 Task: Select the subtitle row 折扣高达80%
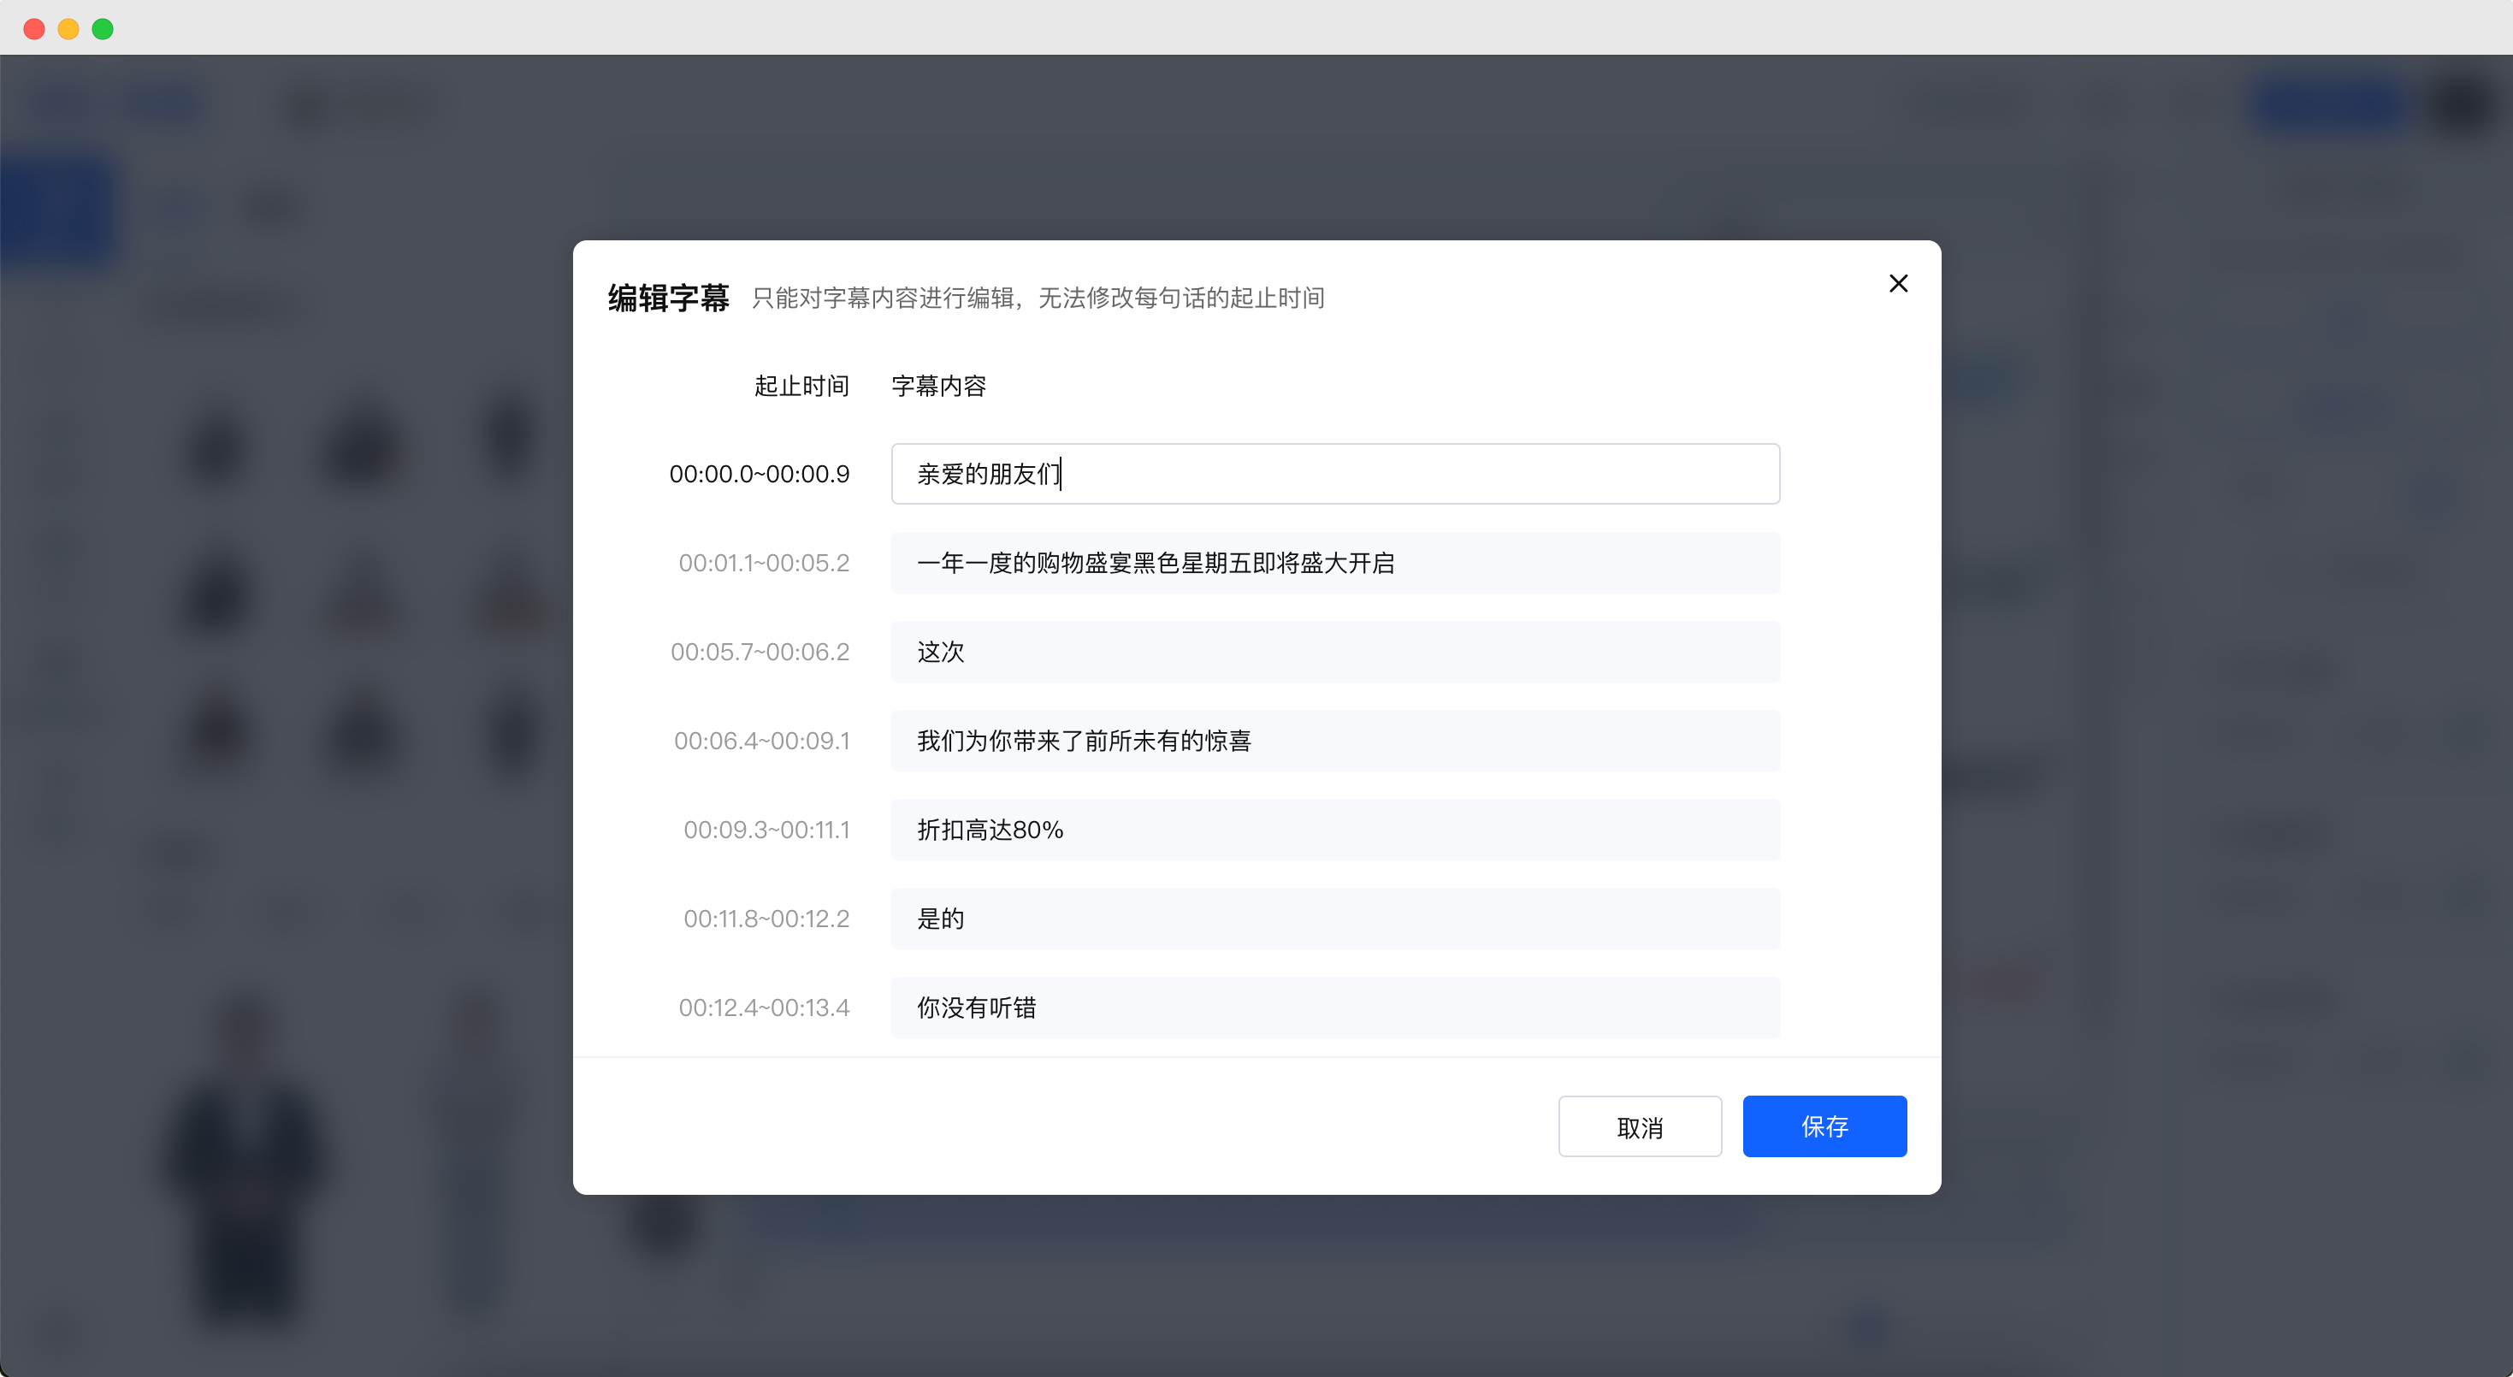coord(1334,829)
